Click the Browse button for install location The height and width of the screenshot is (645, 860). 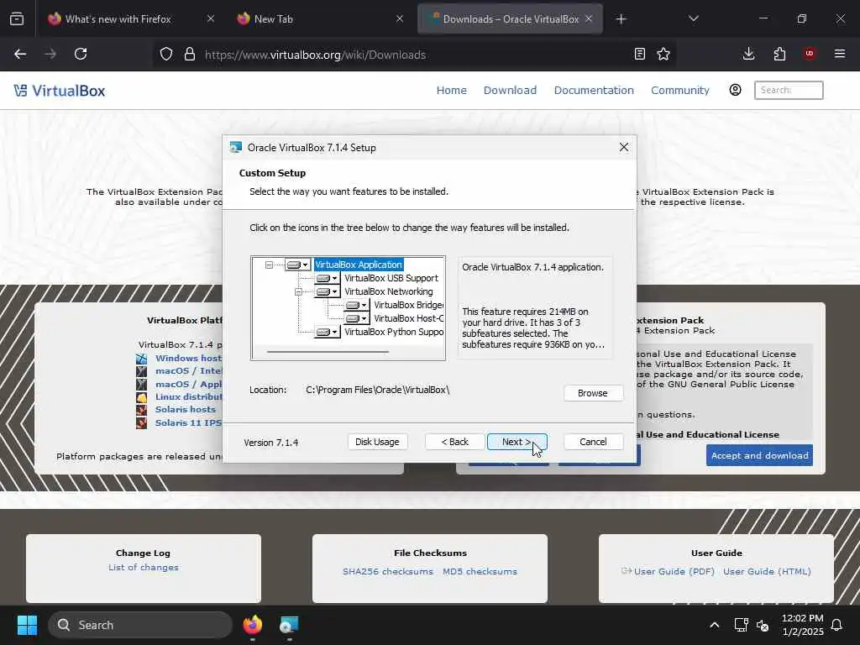pyautogui.click(x=593, y=393)
